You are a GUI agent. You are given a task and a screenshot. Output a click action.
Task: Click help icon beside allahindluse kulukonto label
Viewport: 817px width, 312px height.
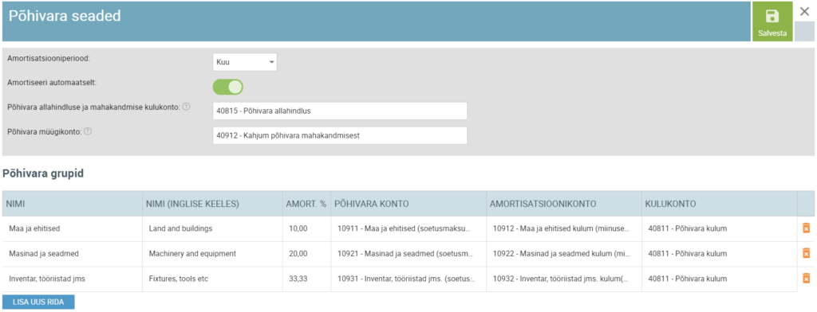(186, 107)
